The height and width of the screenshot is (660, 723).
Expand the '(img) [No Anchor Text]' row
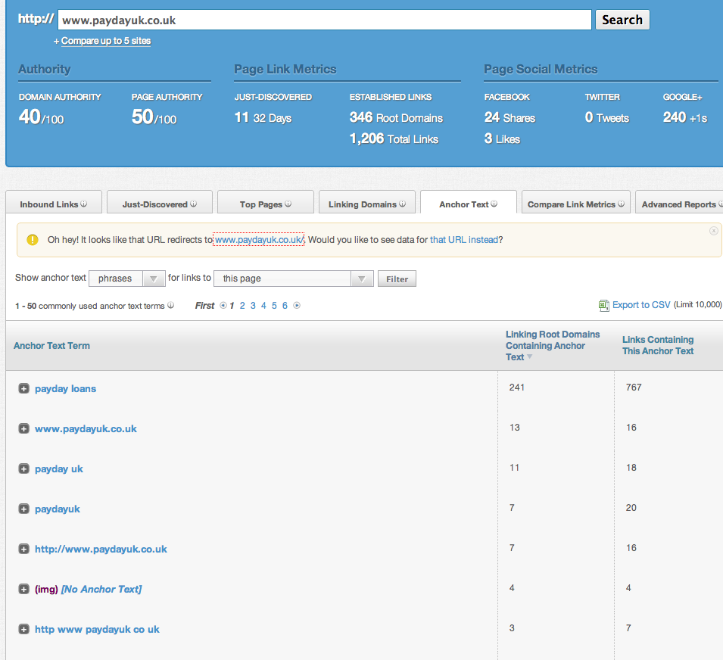(x=23, y=590)
